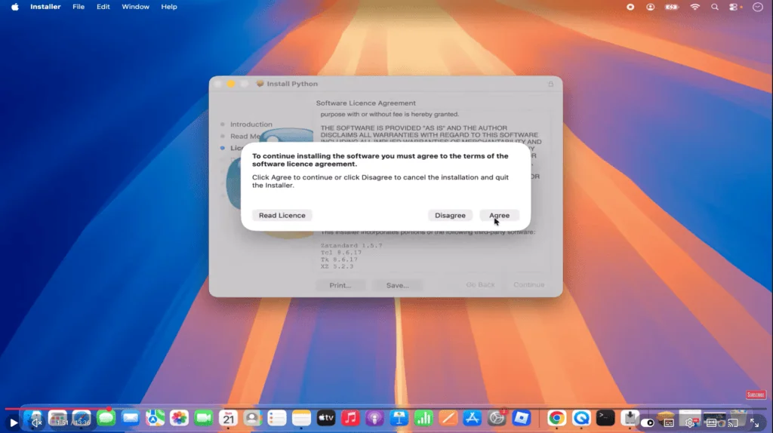Open Keynote in the Dock
773x433 pixels.
(399, 418)
